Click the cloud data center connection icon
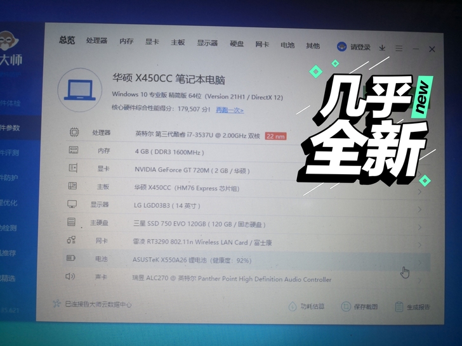The image size is (462, 346). [56, 304]
